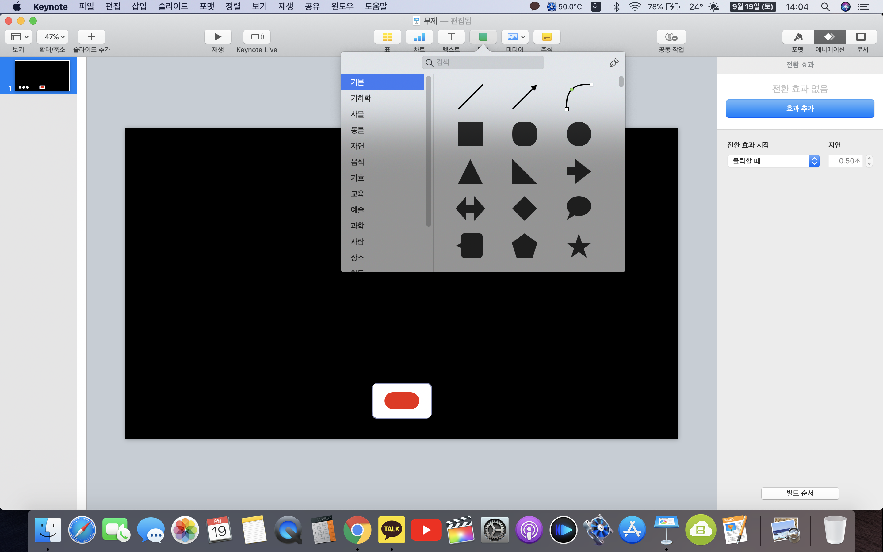The width and height of the screenshot is (883, 552).
Task: Insert the pentagon shape
Action: coord(524,246)
